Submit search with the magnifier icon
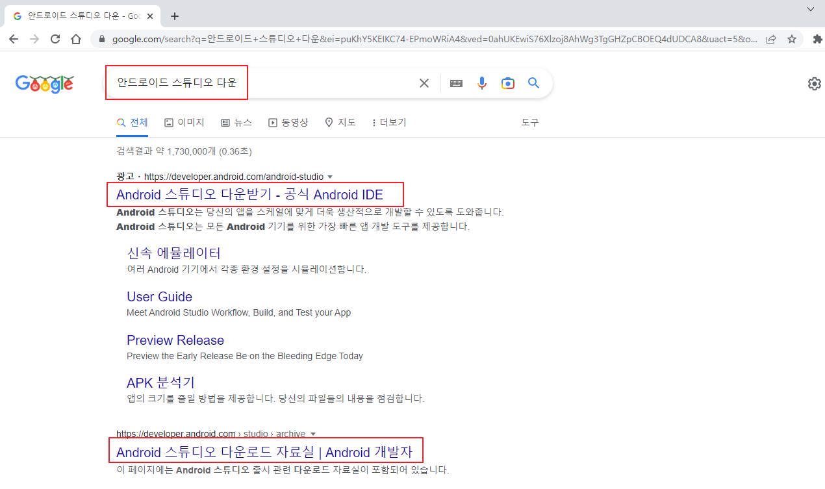The width and height of the screenshot is (825, 489). [533, 83]
